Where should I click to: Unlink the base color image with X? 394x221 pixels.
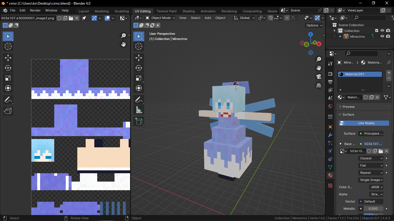pyautogui.click(x=387, y=151)
